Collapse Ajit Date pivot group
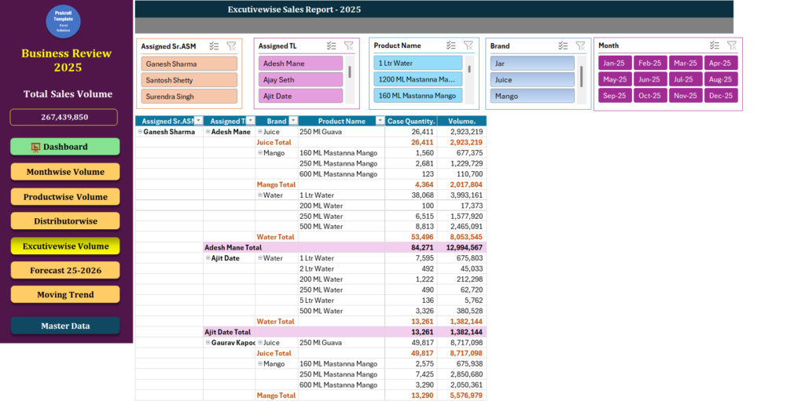Image resolution: width=805 pixels, height=401 pixels. (208, 258)
